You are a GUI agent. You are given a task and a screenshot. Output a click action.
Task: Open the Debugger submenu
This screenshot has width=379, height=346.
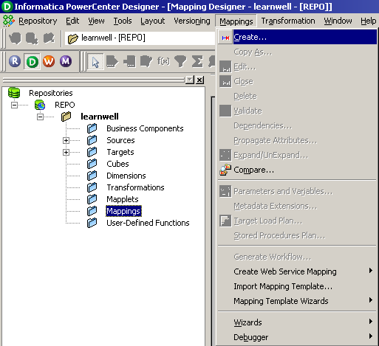click(297, 337)
